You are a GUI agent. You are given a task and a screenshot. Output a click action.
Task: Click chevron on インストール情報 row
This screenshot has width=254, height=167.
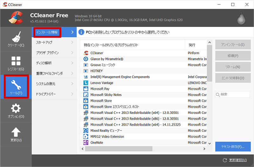click(72, 32)
